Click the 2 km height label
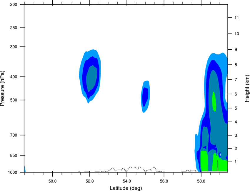This screenshot has height=191, width=250. (236, 148)
